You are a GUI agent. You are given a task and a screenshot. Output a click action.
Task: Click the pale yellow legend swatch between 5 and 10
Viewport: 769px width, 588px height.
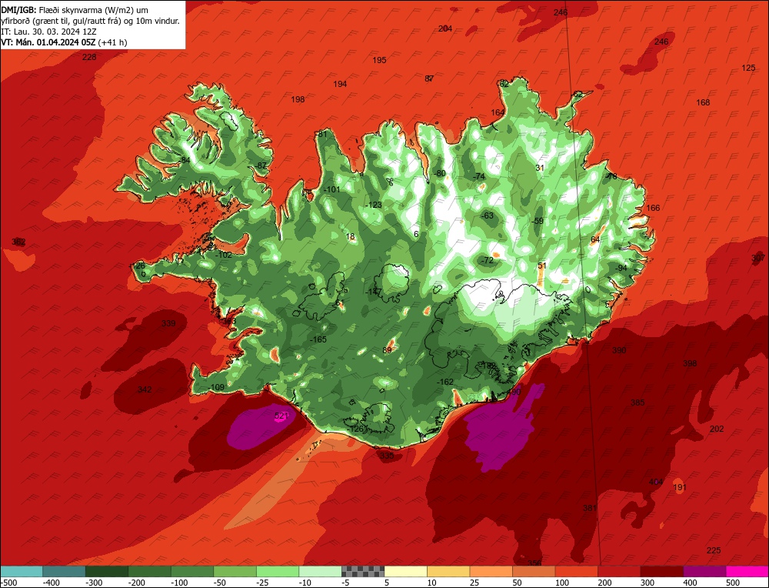pyautogui.click(x=405, y=571)
